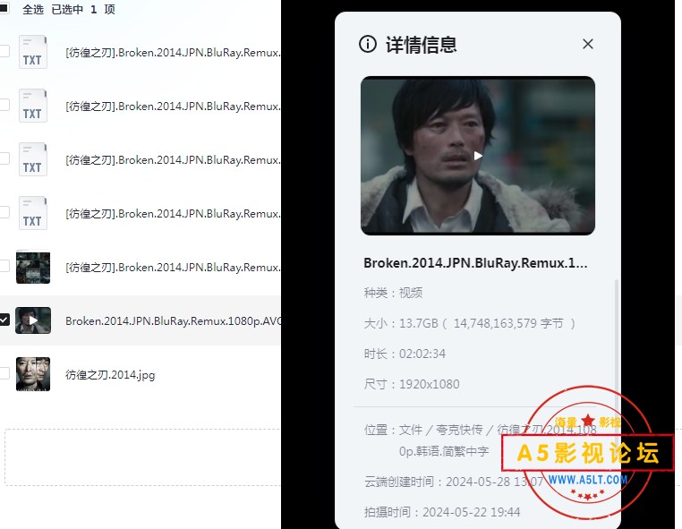Screen dimensions: 682x529
Task: Click the dimensions 1920x1080 line
Action: [x=412, y=384]
